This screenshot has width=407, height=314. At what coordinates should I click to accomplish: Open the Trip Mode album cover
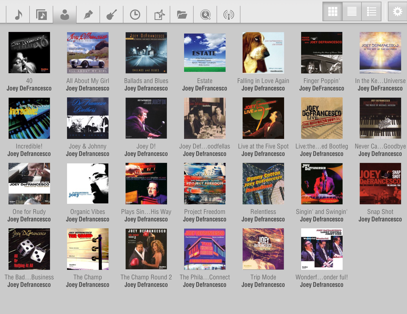pyautogui.click(x=263, y=249)
